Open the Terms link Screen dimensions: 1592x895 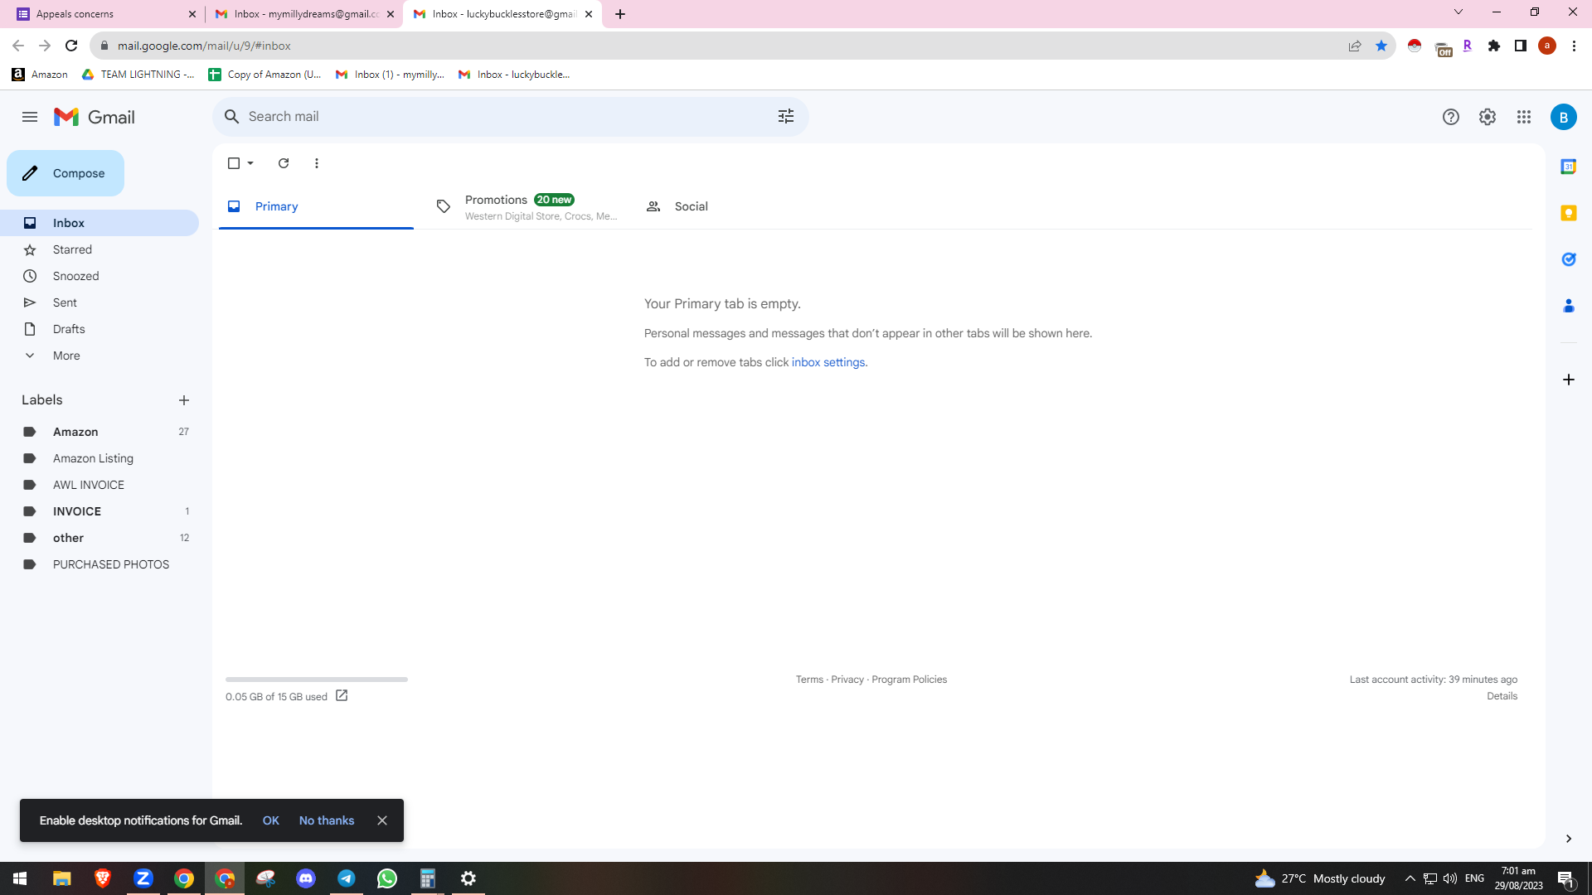[x=809, y=680]
